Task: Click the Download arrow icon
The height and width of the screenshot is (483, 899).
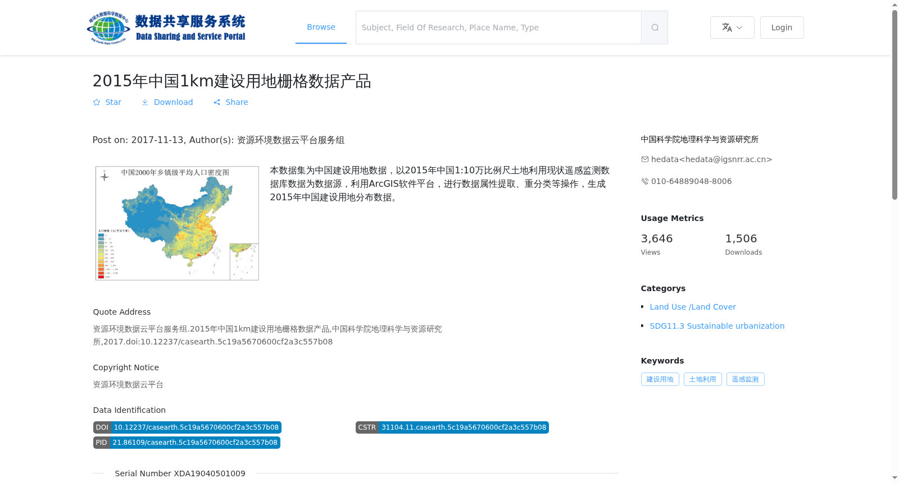Action: pos(145,102)
